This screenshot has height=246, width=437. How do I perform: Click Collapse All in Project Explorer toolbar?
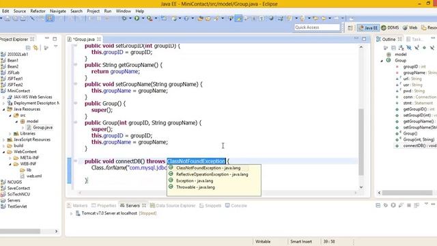pyautogui.click(x=28, y=48)
